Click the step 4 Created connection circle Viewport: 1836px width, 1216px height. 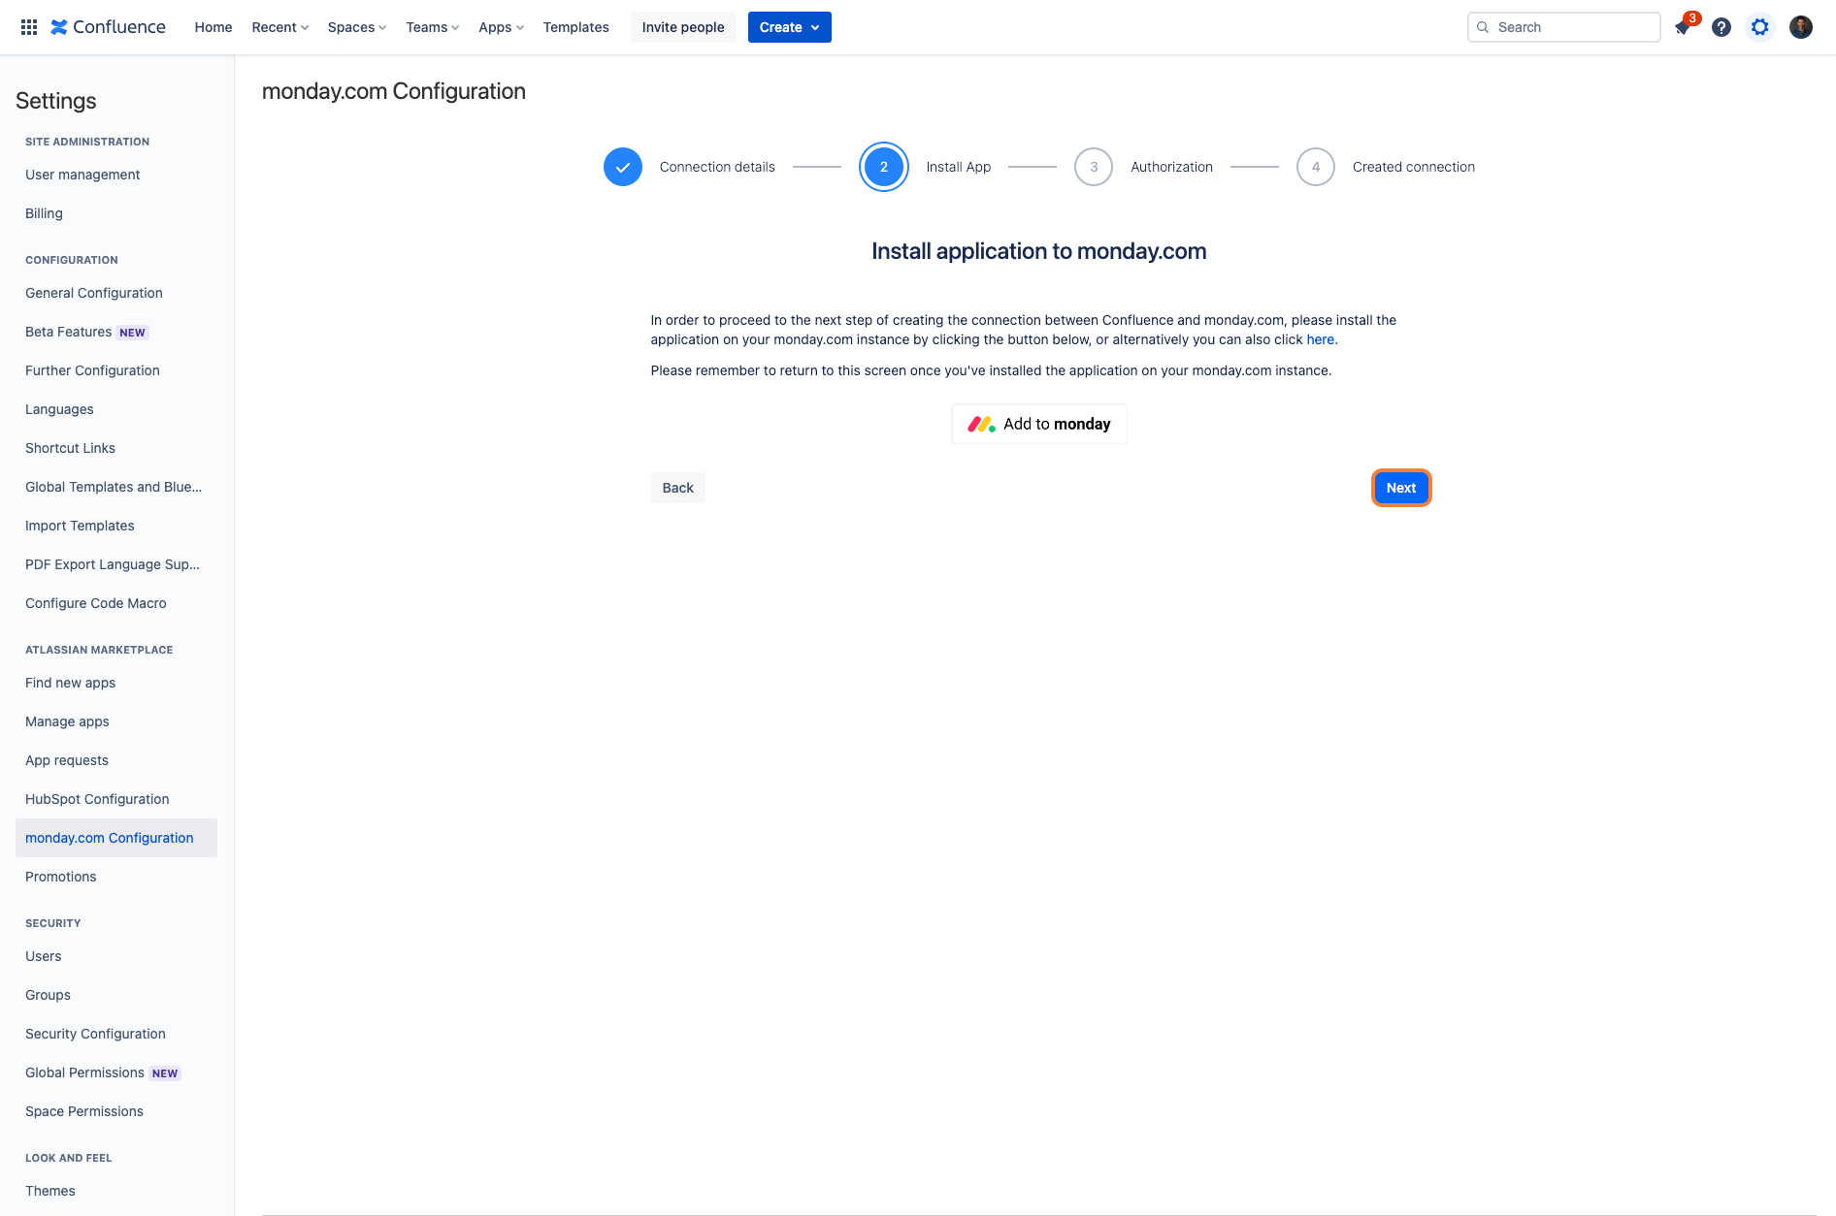click(x=1316, y=167)
